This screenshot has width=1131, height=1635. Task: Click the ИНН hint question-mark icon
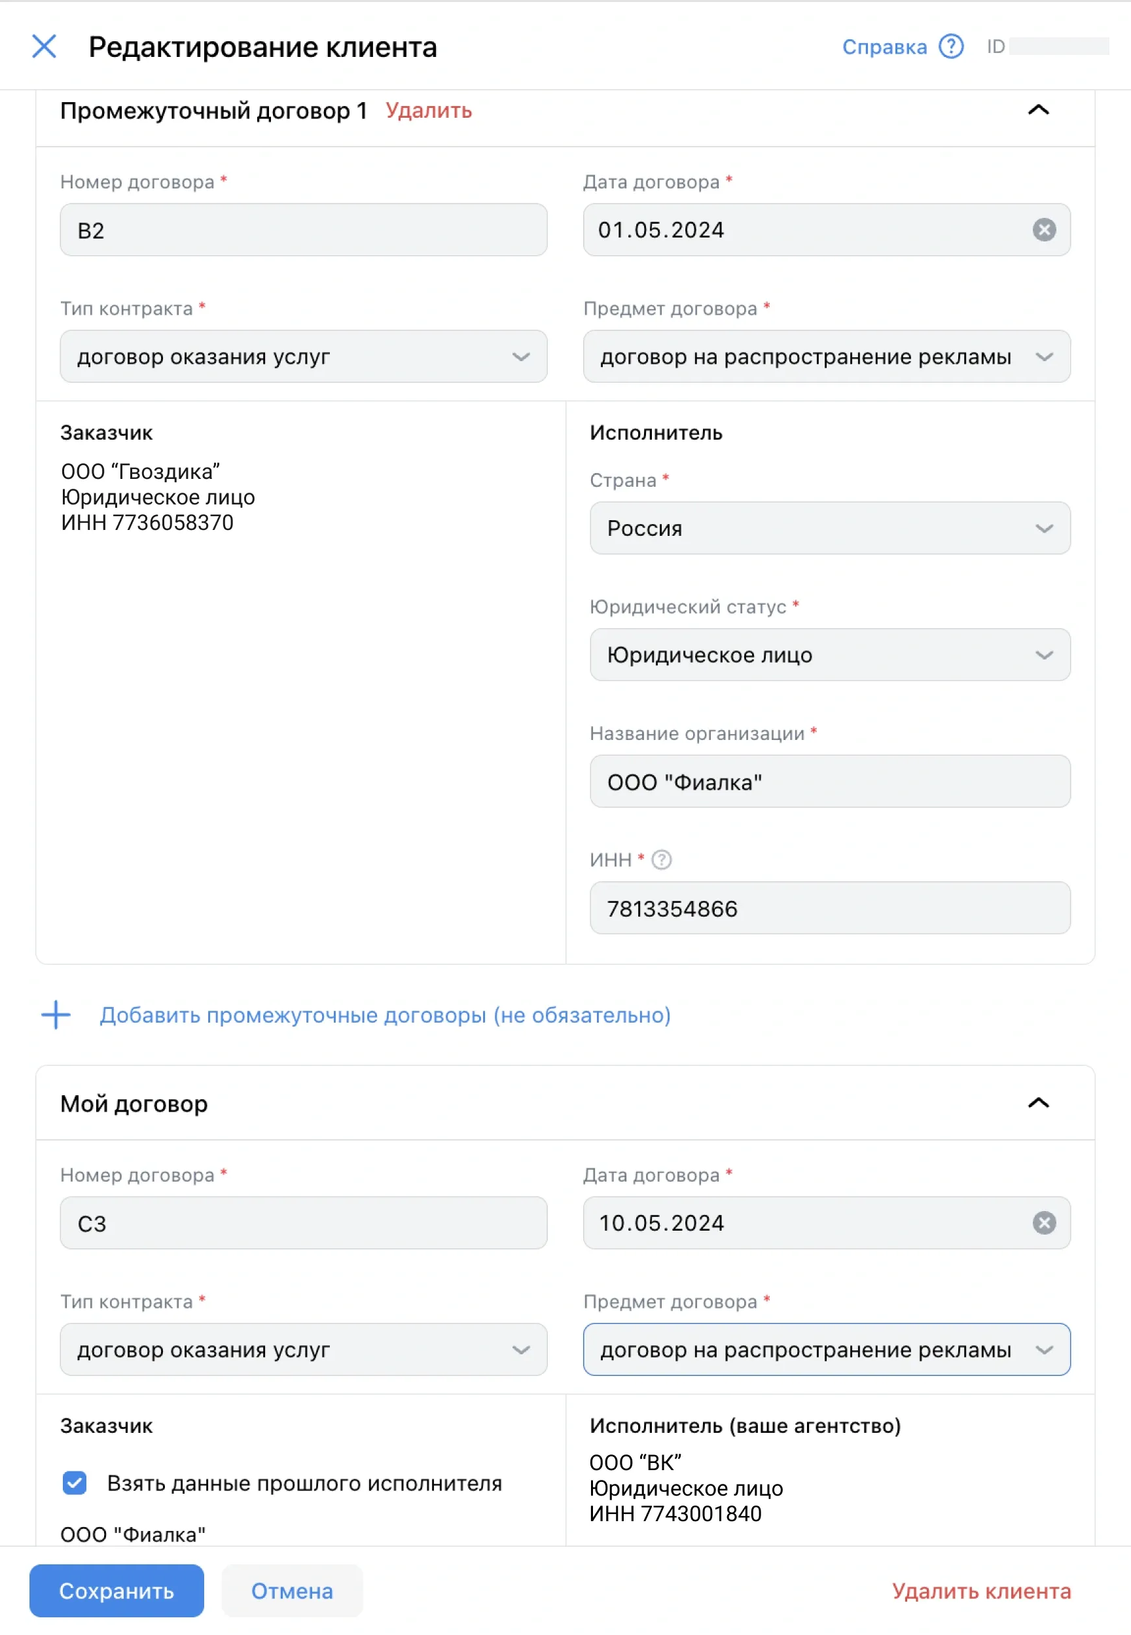pyautogui.click(x=661, y=859)
